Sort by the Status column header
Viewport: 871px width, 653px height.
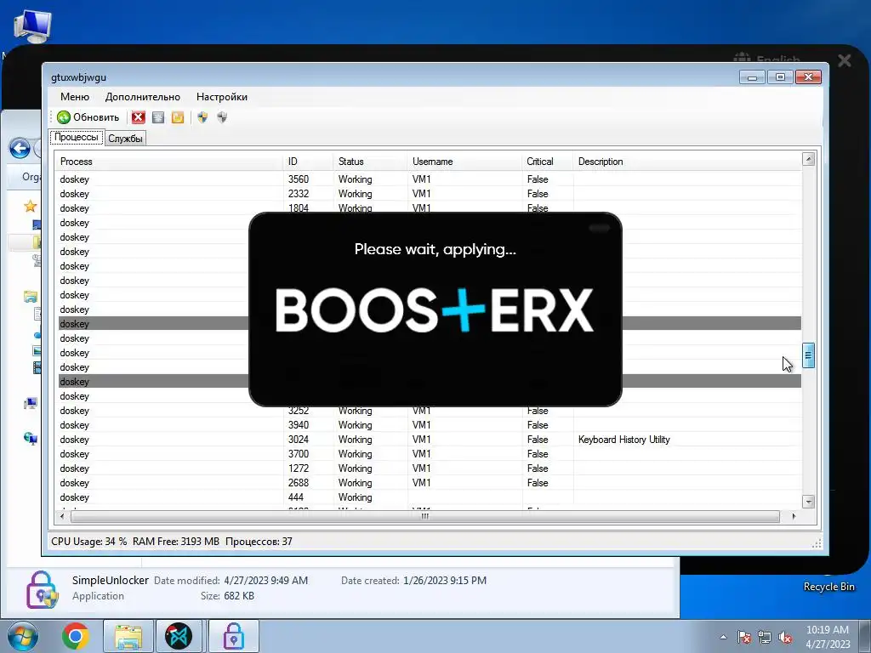[x=371, y=162]
